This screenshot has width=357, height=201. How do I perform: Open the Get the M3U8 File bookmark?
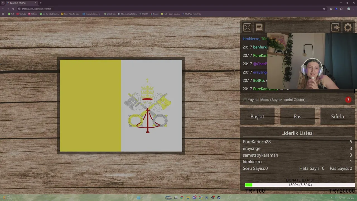[49, 14]
